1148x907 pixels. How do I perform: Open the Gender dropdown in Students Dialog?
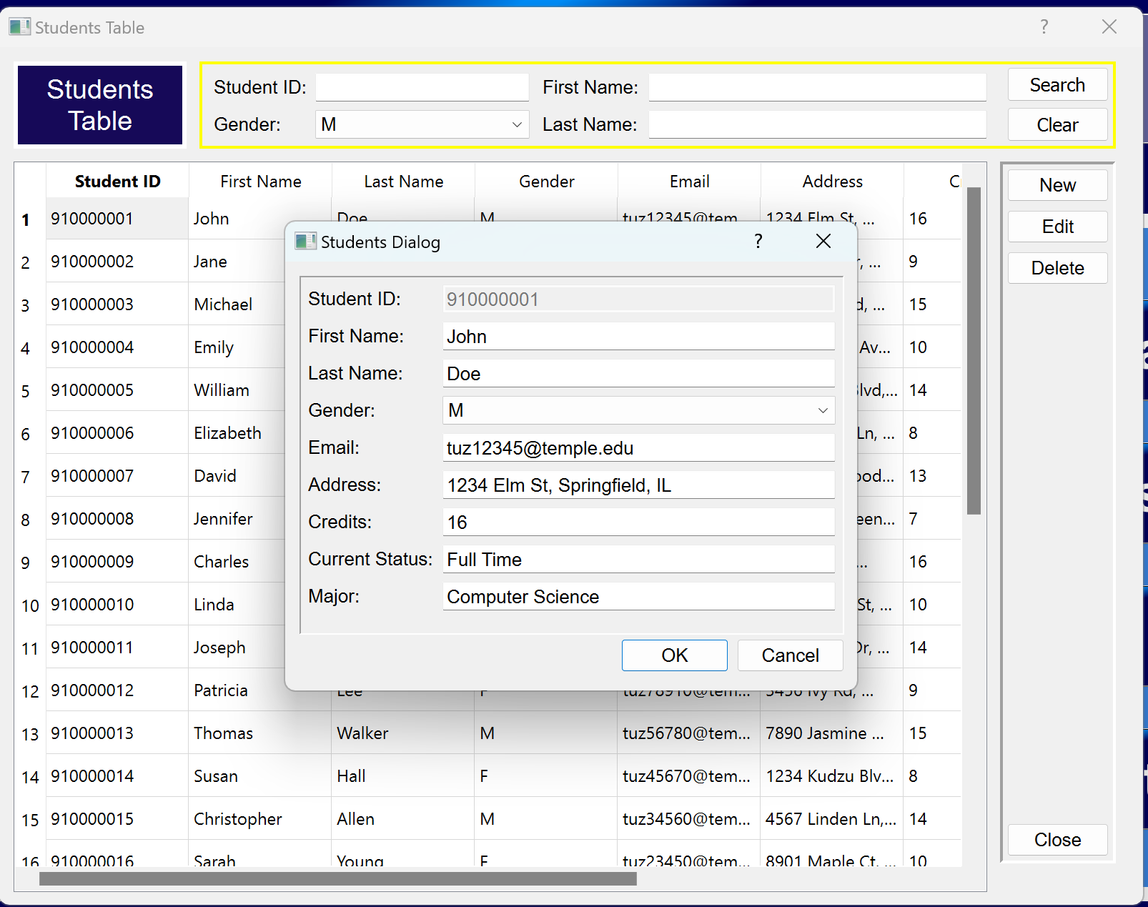click(639, 410)
